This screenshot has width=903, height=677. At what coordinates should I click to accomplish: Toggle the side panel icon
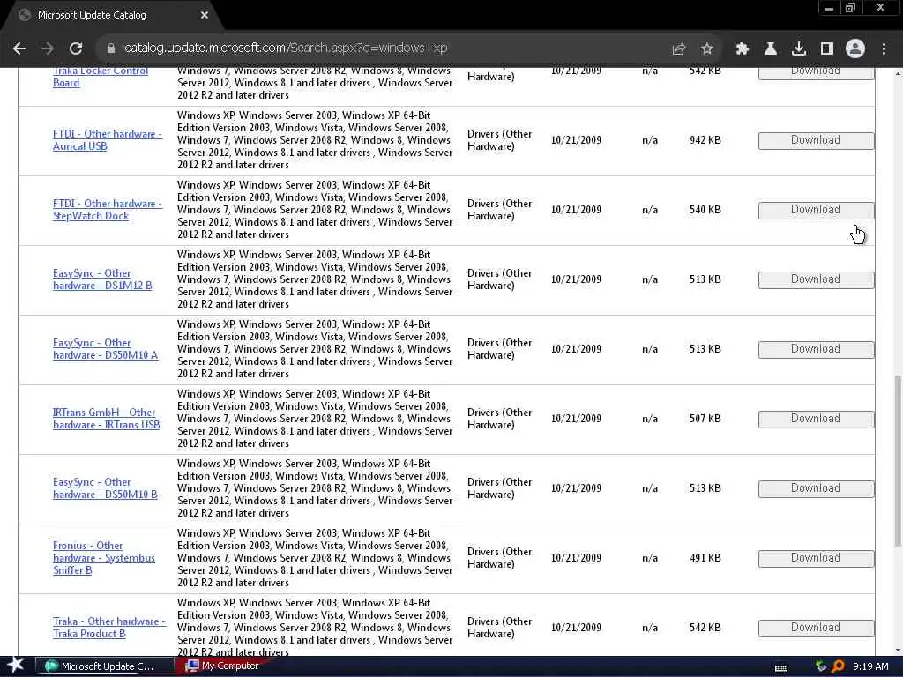coord(827,48)
